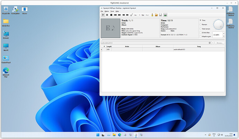Clear the path field with the X icon
This screenshot has height=139, width=239.
pyautogui.click(x=210, y=43)
